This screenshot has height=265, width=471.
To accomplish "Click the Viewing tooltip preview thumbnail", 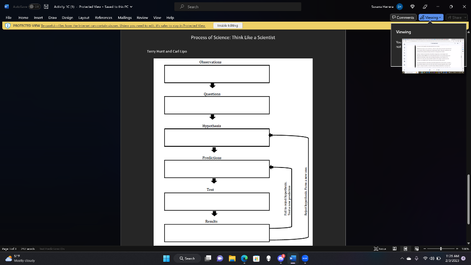I will (433, 56).
